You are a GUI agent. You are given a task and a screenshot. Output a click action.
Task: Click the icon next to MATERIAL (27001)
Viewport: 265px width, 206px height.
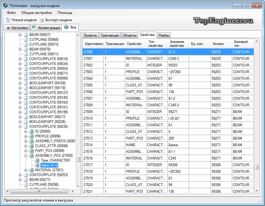point(32,170)
